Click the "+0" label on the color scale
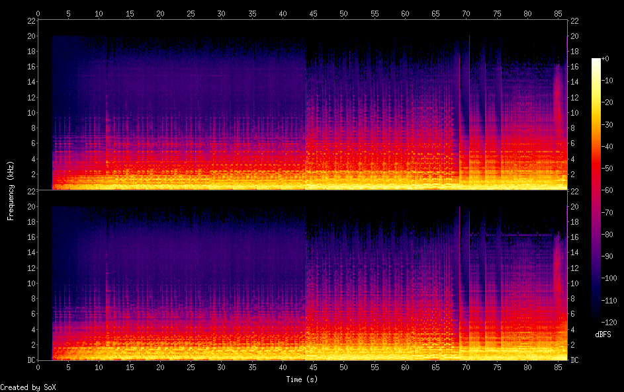 point(605,58)
